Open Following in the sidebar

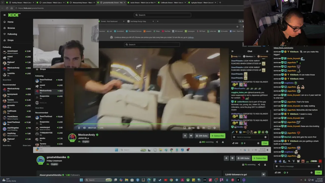[12, 34]
